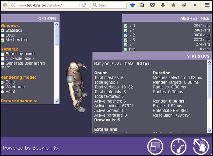
Task: Click the "Extensions" heading in Statistics
Action: [x=106, y=129]
